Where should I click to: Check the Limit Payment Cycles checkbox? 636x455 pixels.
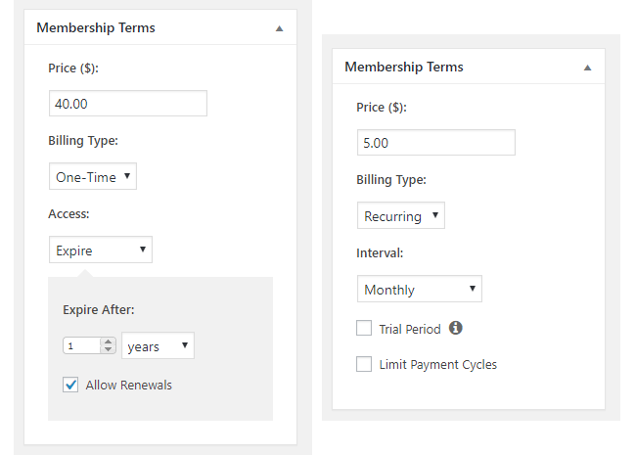point(364,364)
